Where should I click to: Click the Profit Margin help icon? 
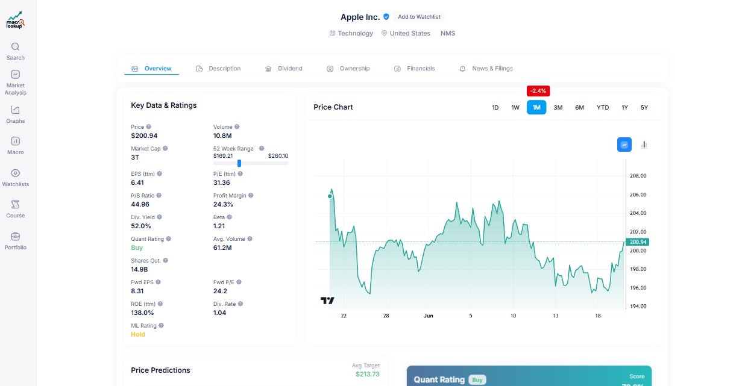pyautogui.click(x=251, y=196)
